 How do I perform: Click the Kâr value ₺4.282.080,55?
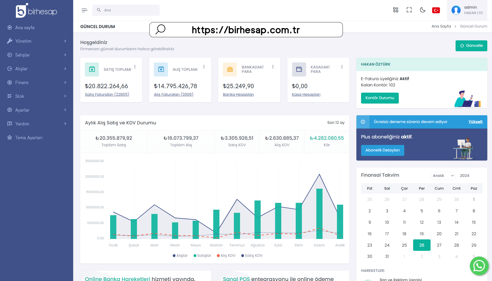click(x=327, y=138)
